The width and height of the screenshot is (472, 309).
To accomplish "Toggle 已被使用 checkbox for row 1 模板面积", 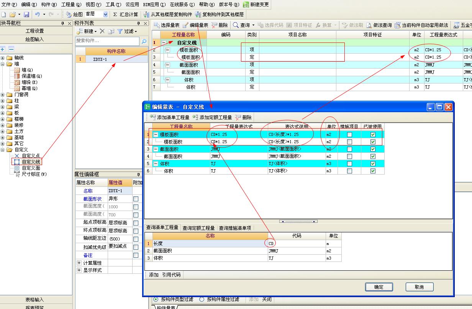I will tap(373, 135).
